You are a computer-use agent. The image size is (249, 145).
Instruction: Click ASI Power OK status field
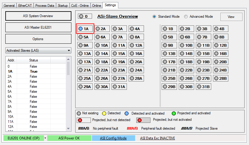tap(69, 138)
